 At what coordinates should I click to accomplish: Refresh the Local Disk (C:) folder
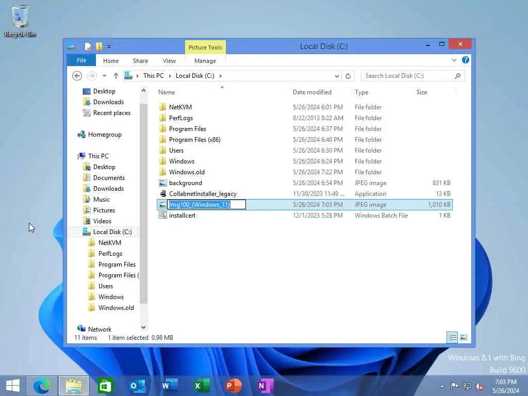click(348, 76)
